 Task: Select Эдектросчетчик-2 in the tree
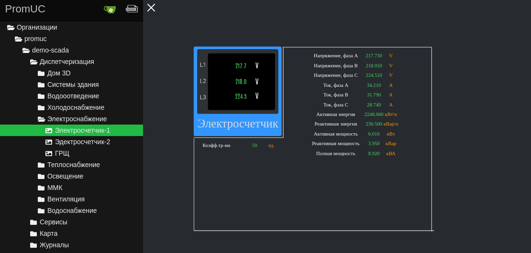click(82, 142)
